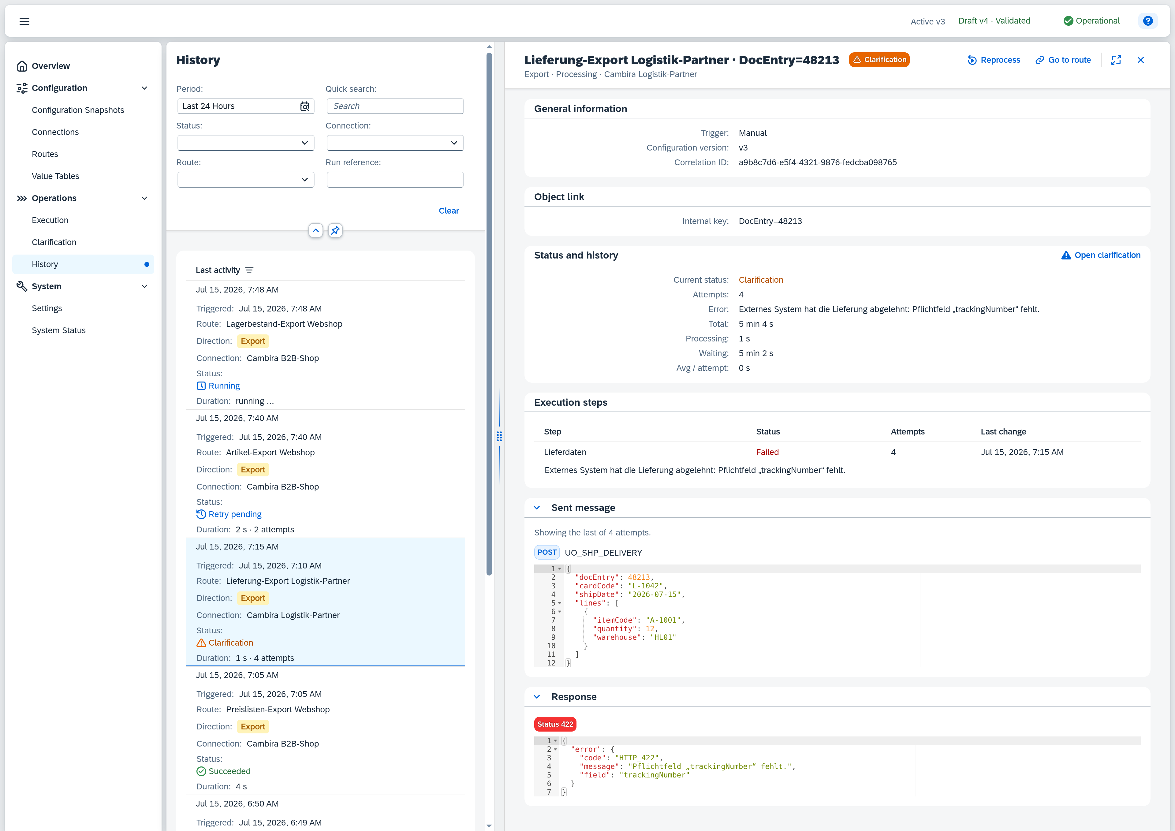1175x831 pixels.
Task: Select the Preislisten-Export Webshop run entry
Action: pyautogui.click(x=326, y=730)
